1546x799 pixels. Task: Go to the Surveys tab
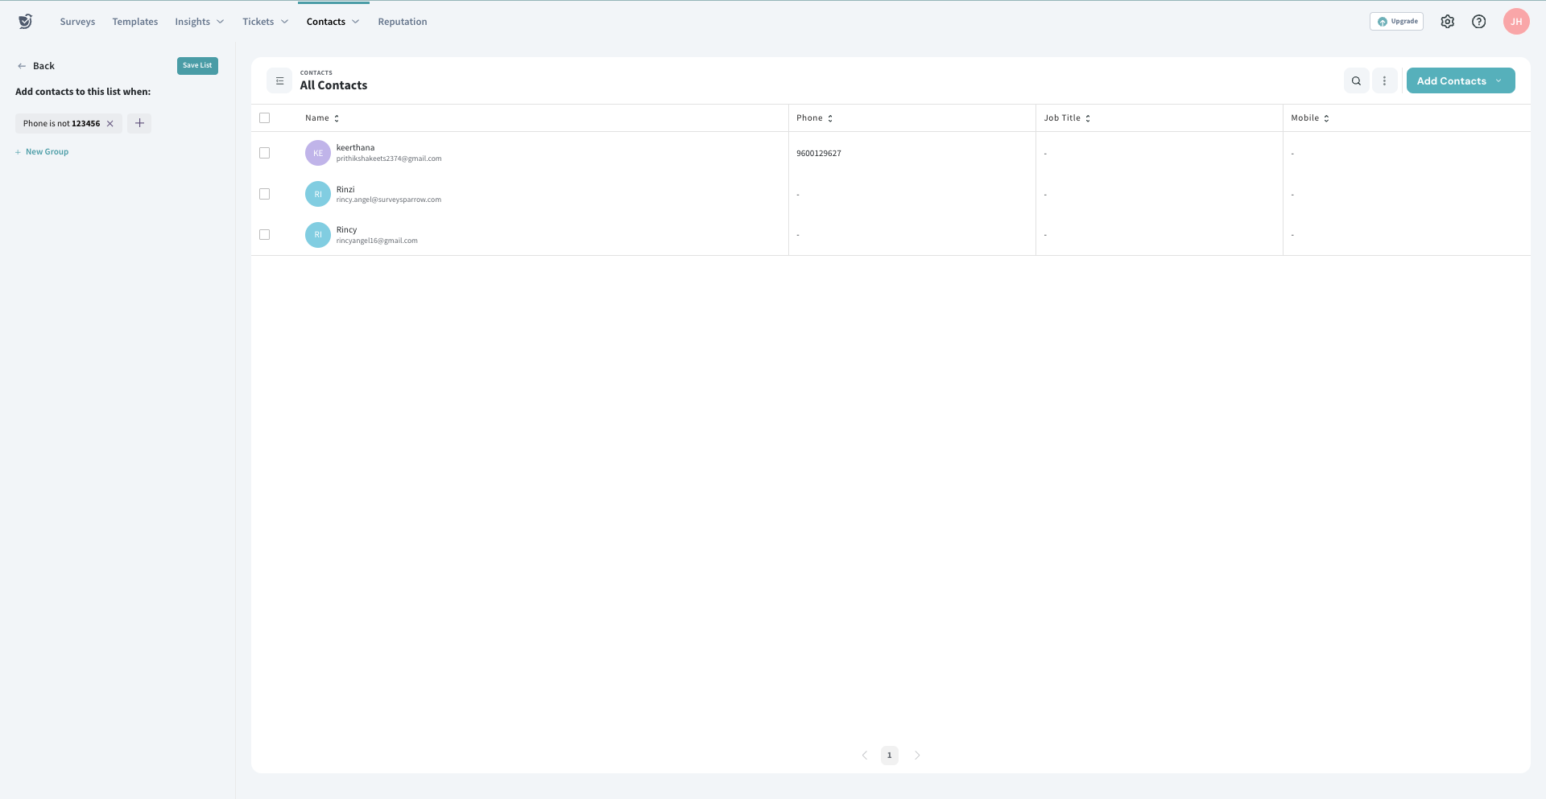click(77, 22)
